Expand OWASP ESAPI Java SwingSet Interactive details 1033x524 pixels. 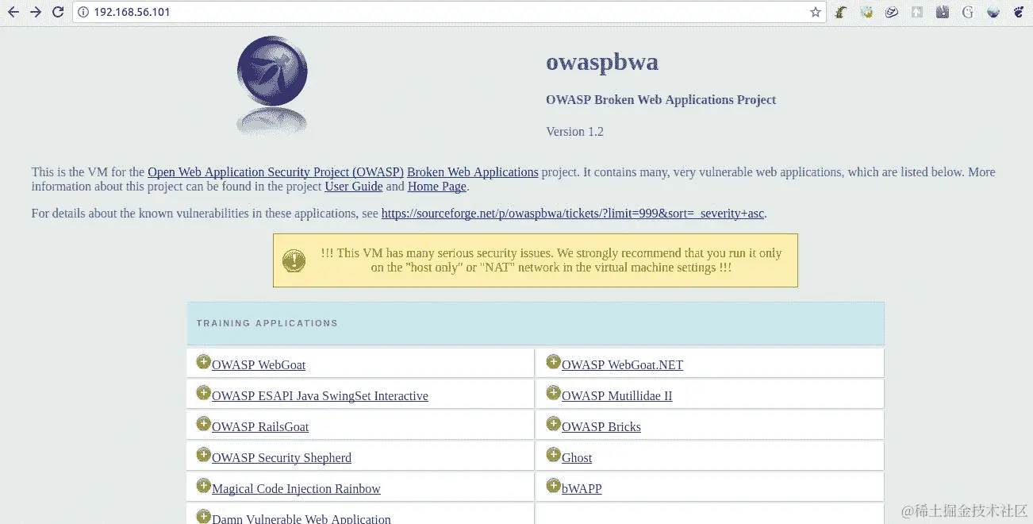click(x=203, y=393)
